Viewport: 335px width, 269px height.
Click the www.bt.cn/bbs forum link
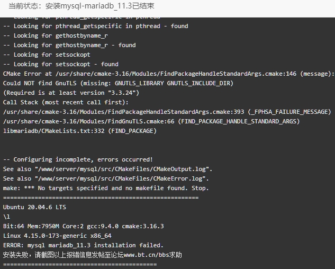click(x=147, y=255)
